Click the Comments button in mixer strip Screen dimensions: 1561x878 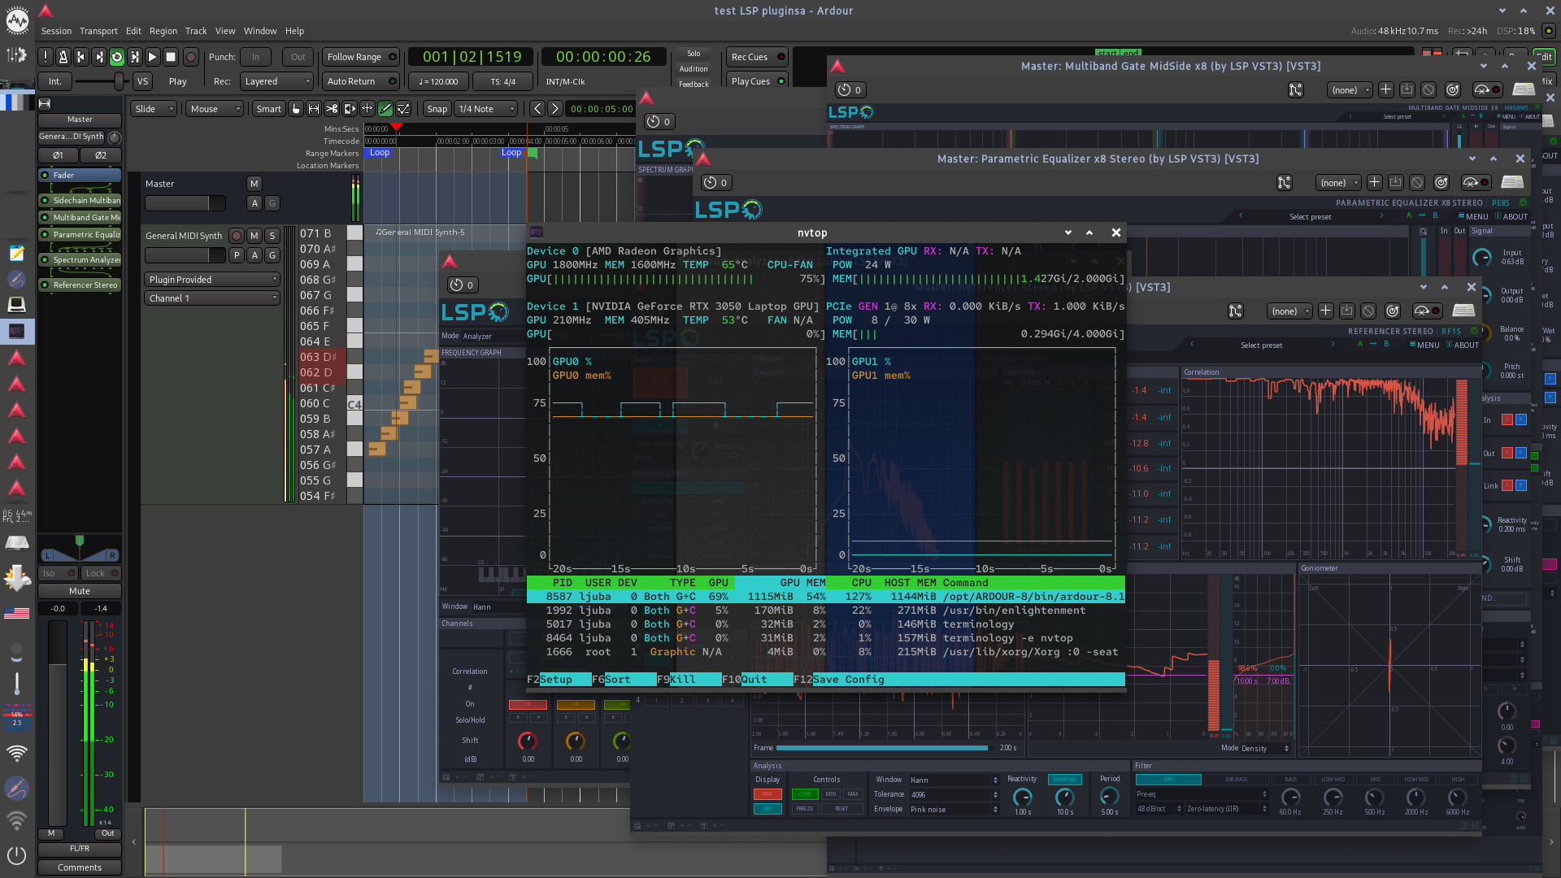pos(80,867)
